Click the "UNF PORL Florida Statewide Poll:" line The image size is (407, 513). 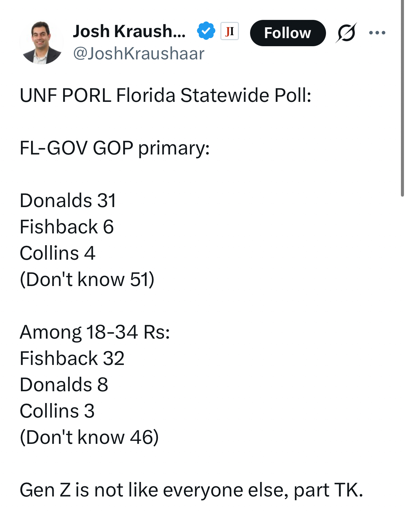(x=165, y=95)
